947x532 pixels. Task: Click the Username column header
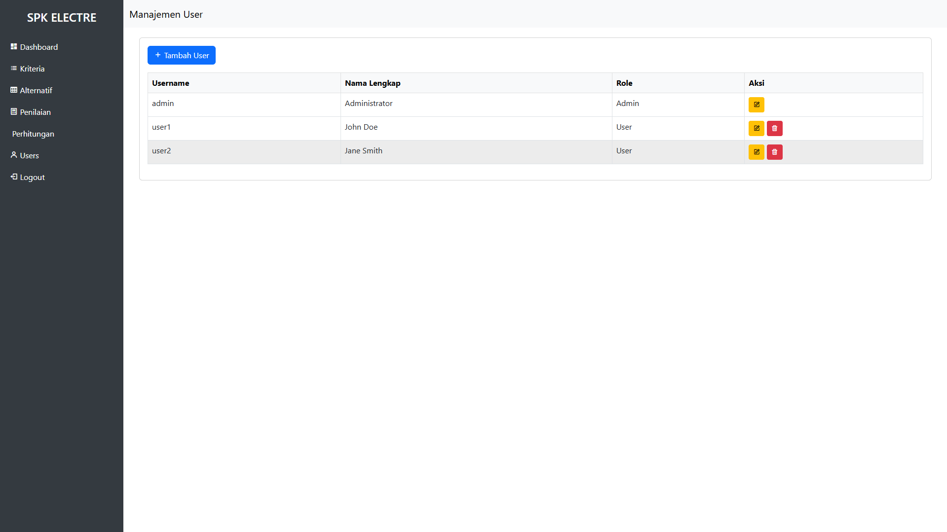pos(244,83)
